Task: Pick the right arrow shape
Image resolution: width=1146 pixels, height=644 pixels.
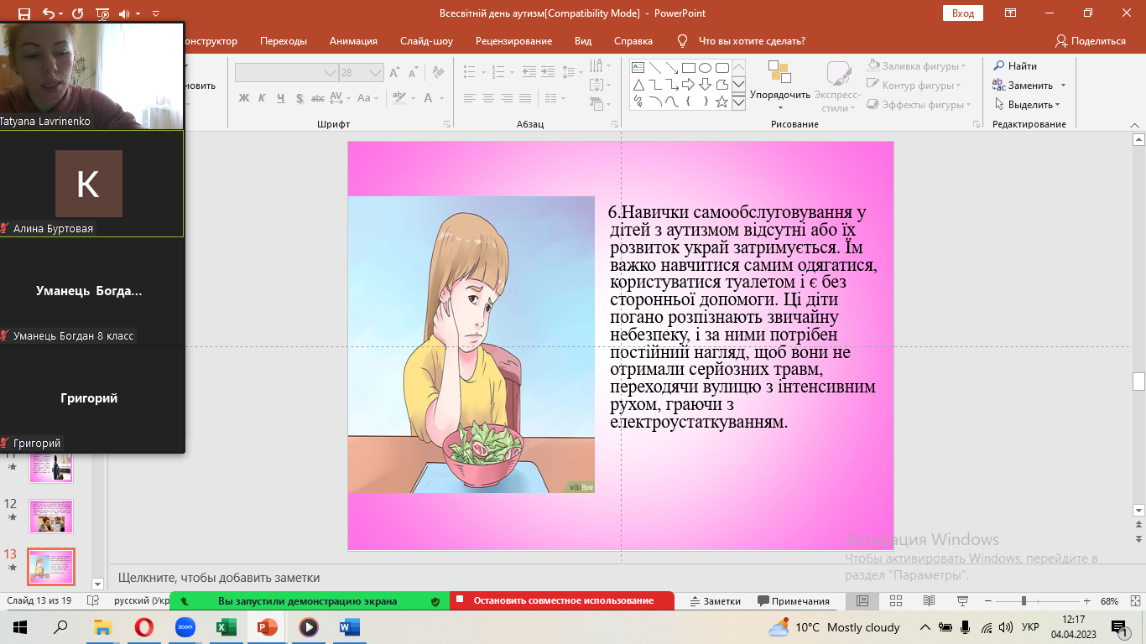Action: tap(688, 85)
